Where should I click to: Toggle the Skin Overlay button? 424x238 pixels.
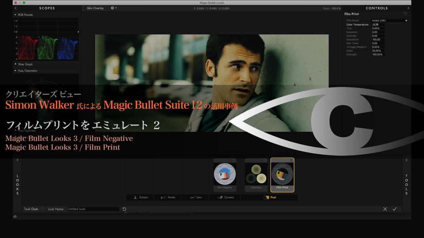coord(95,8)
